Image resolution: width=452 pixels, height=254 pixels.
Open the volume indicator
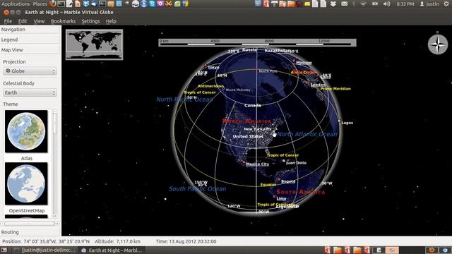(387, 4)
